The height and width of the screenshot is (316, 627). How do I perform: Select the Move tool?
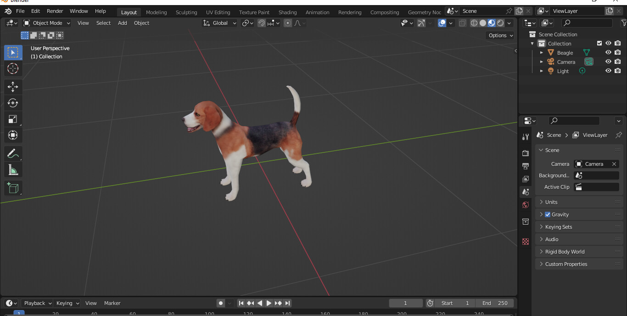click(13, 86)
